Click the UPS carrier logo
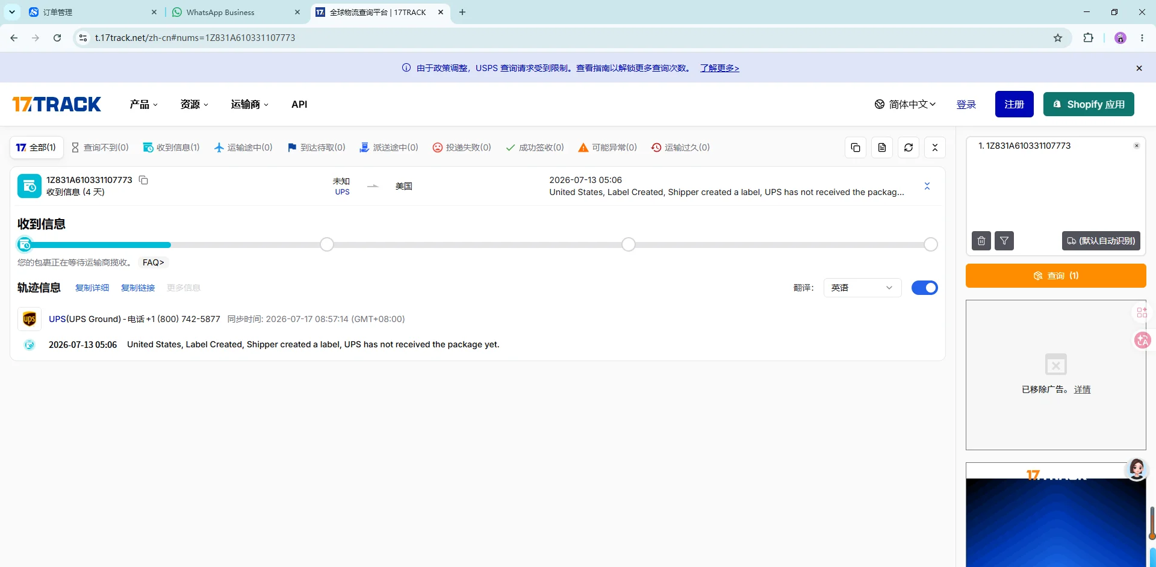 pos(30,319)
